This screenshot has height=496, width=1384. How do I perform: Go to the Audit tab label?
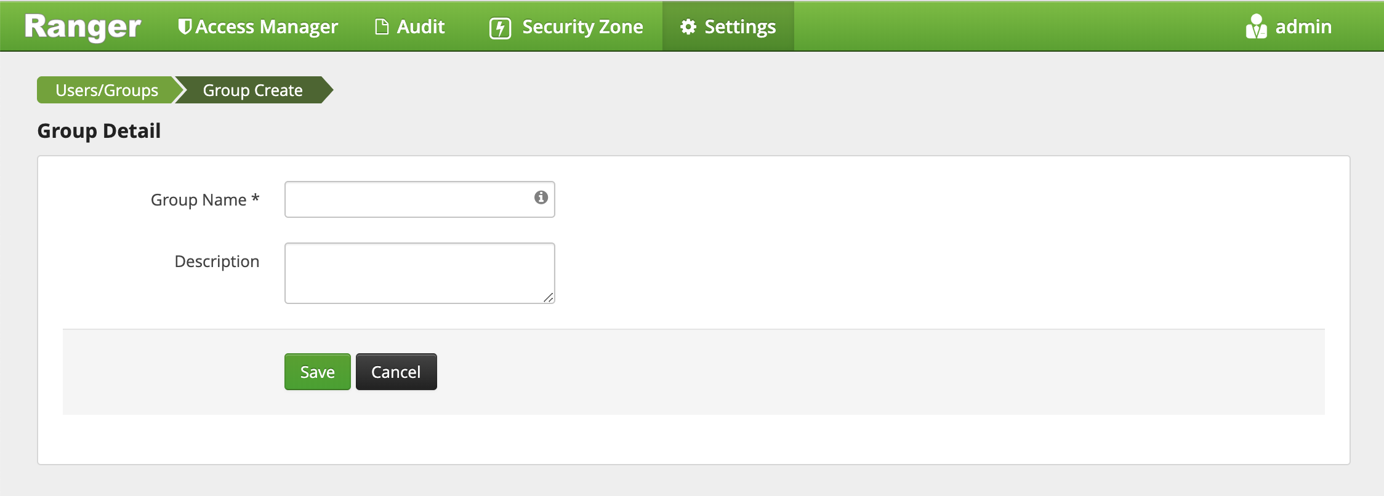[420, 27]
